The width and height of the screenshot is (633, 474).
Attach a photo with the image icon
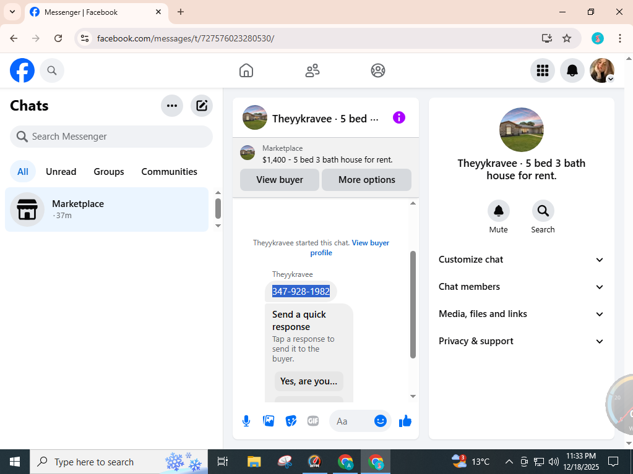[269, 421]
